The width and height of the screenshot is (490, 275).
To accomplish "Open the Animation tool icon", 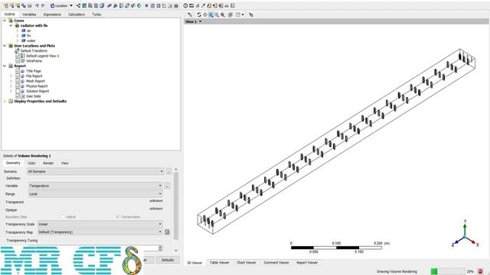I will pyautogui.click(x=191, y=5).
